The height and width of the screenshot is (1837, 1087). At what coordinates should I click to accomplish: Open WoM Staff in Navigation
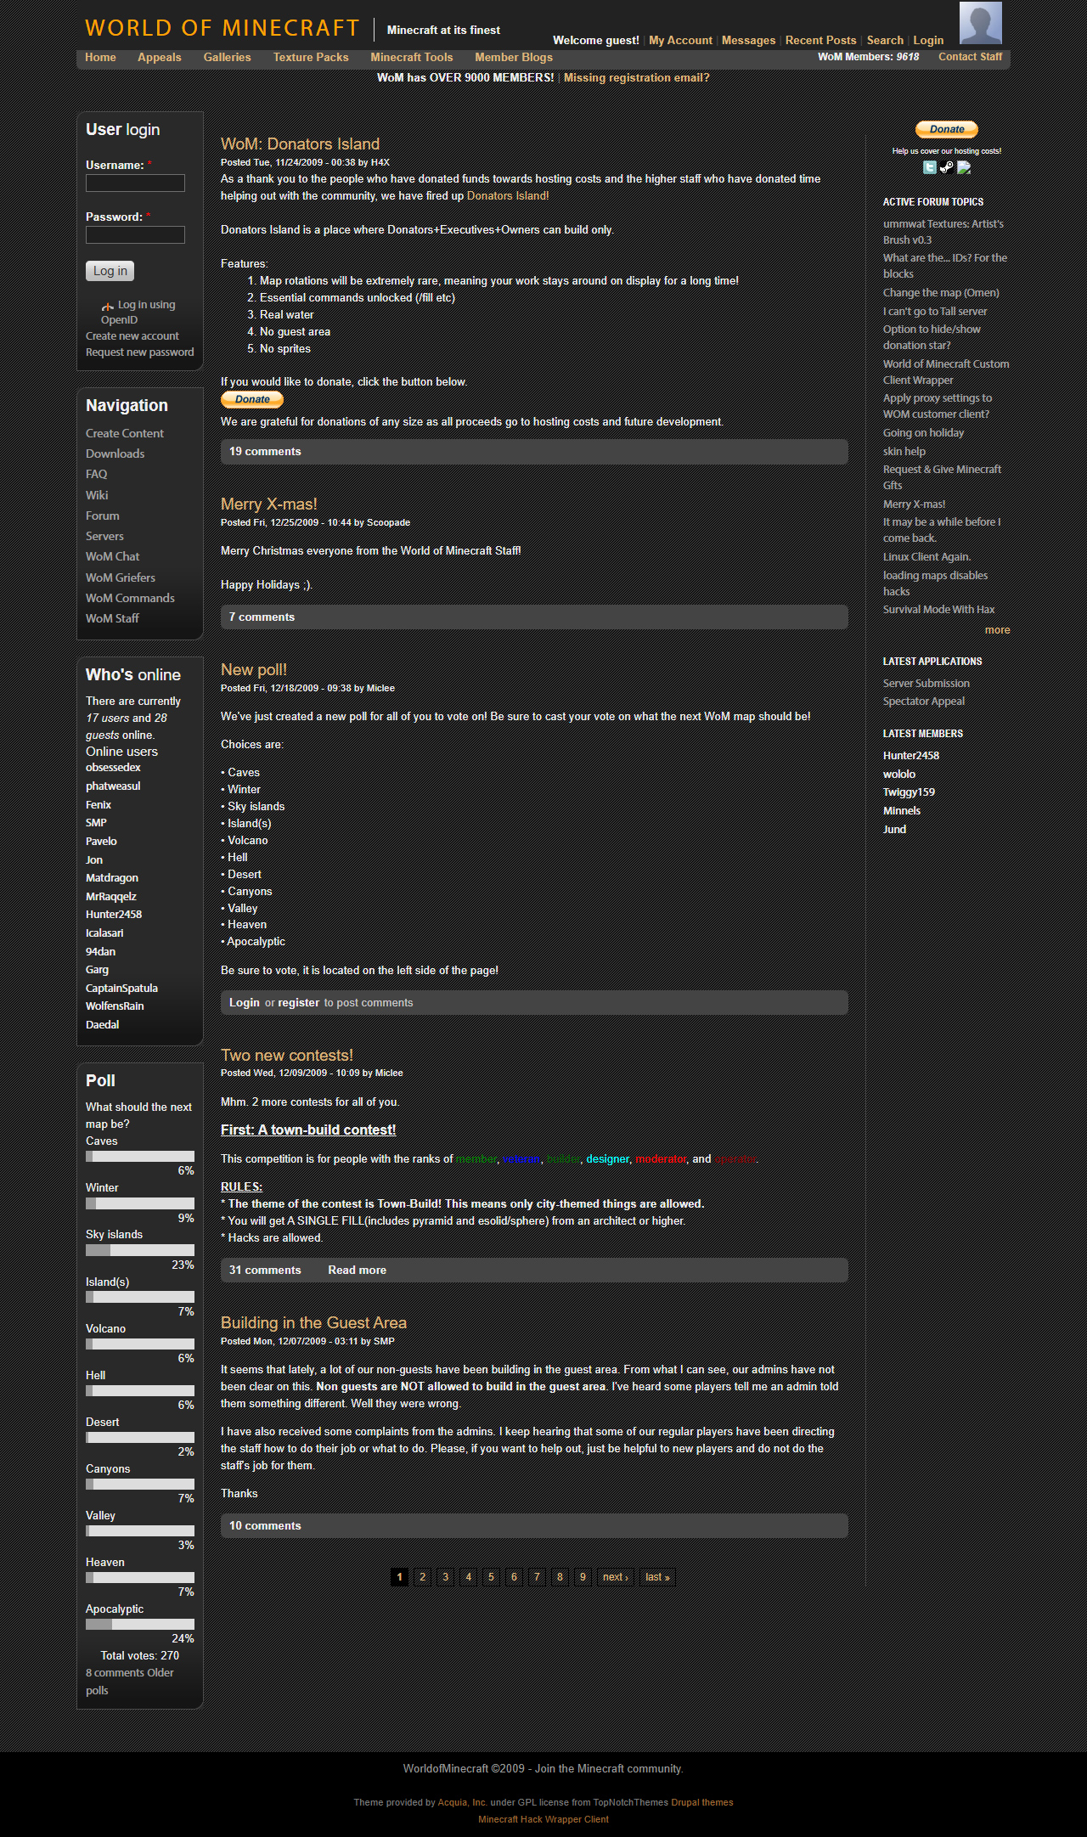point(112,618)
